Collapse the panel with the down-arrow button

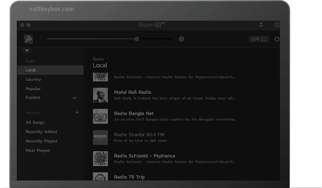(27, 51)
